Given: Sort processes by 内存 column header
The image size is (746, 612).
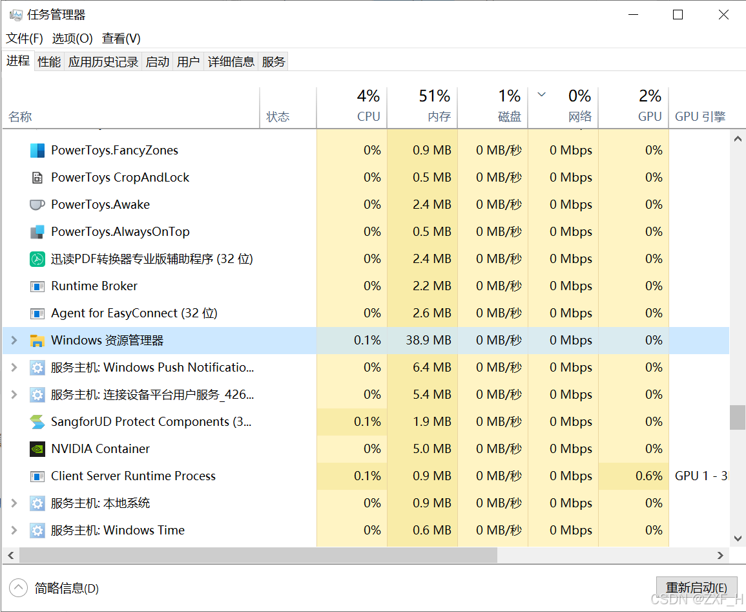Looking at the screenshot, I should [422, 108].
